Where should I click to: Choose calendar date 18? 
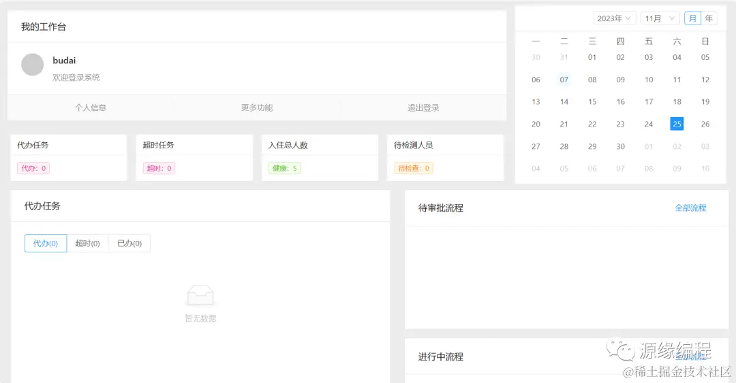tap(677, 102)
